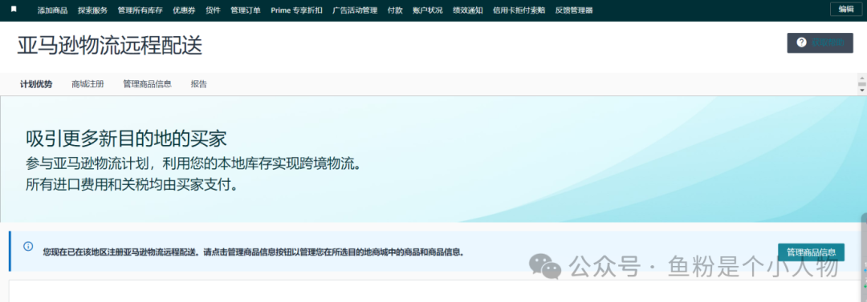Open 反馈管理器 in top bar
This screenshot has height=302, width=867.
click(x=574, y=10)
